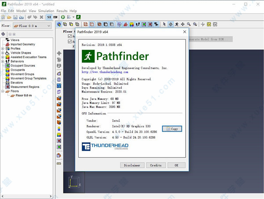Viewport: 264px width, 199px height.
Task: Open the Simulation menu
Action: click(x=46, y=11)
